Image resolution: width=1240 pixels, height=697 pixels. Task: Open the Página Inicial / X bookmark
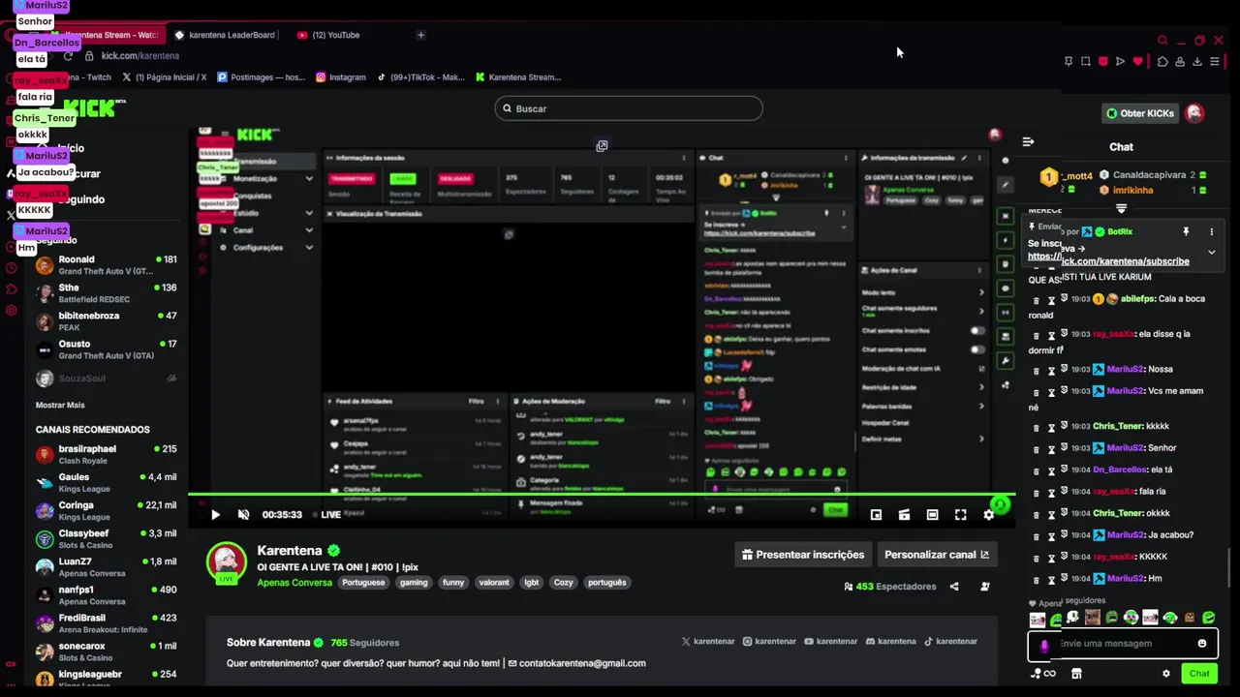[165, 77]
